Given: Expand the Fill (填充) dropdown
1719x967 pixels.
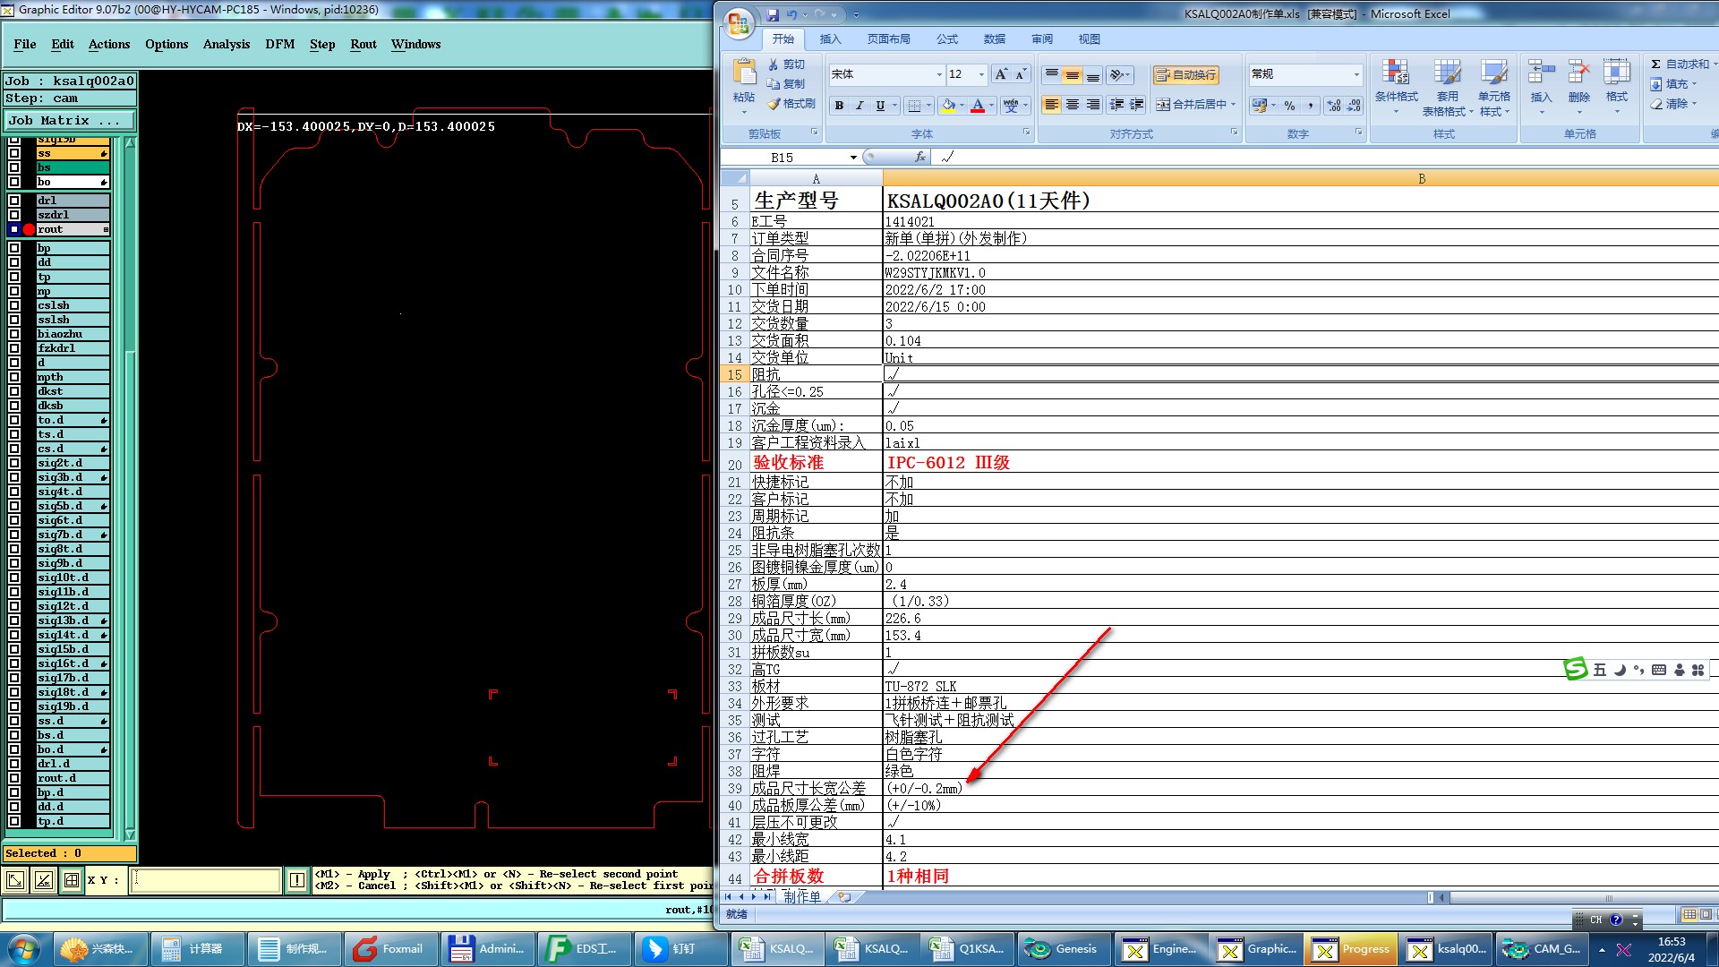Looking at the screenshot, I should tap(1694, 84).
